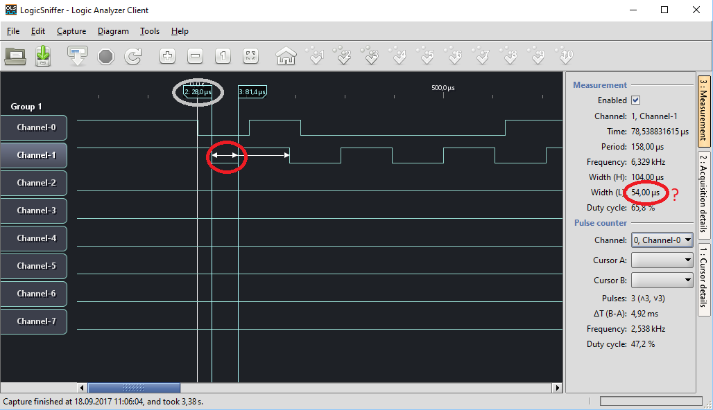
Task: Open the Edit menu
Action: (37, 31)
